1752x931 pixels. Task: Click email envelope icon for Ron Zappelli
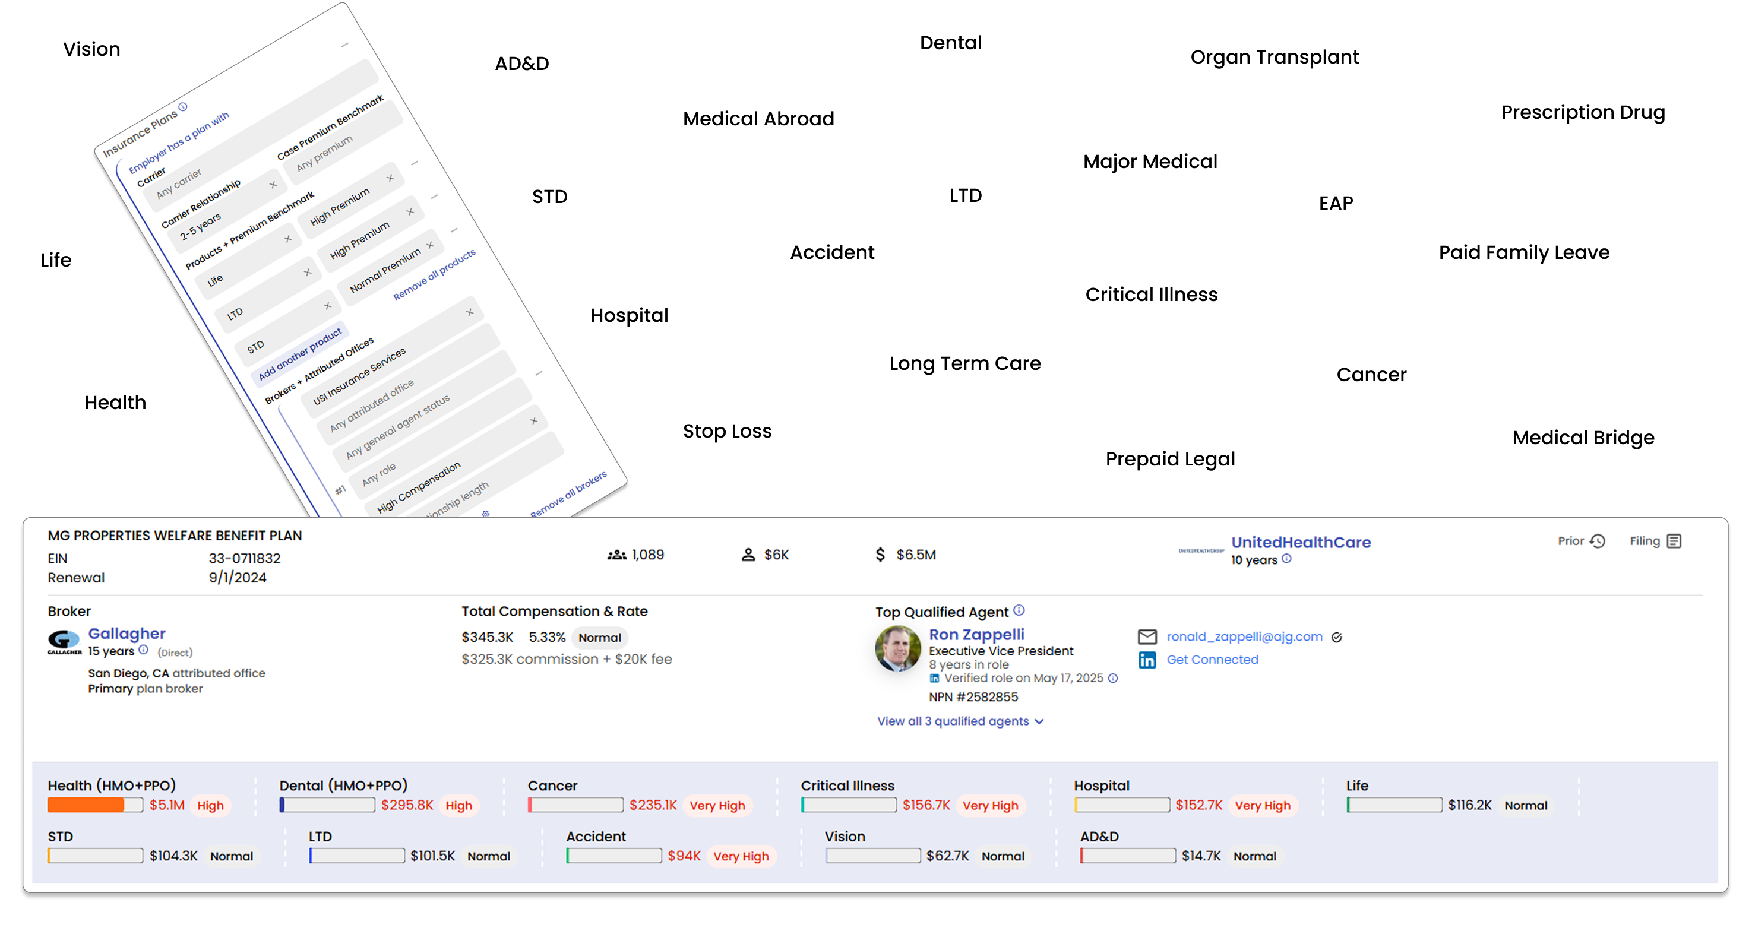point(1147,637)
